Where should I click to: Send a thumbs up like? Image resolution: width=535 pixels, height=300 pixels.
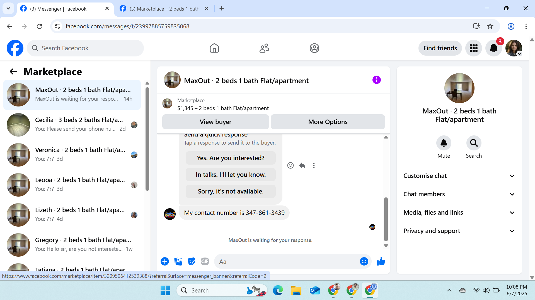(x=381, y=261)
